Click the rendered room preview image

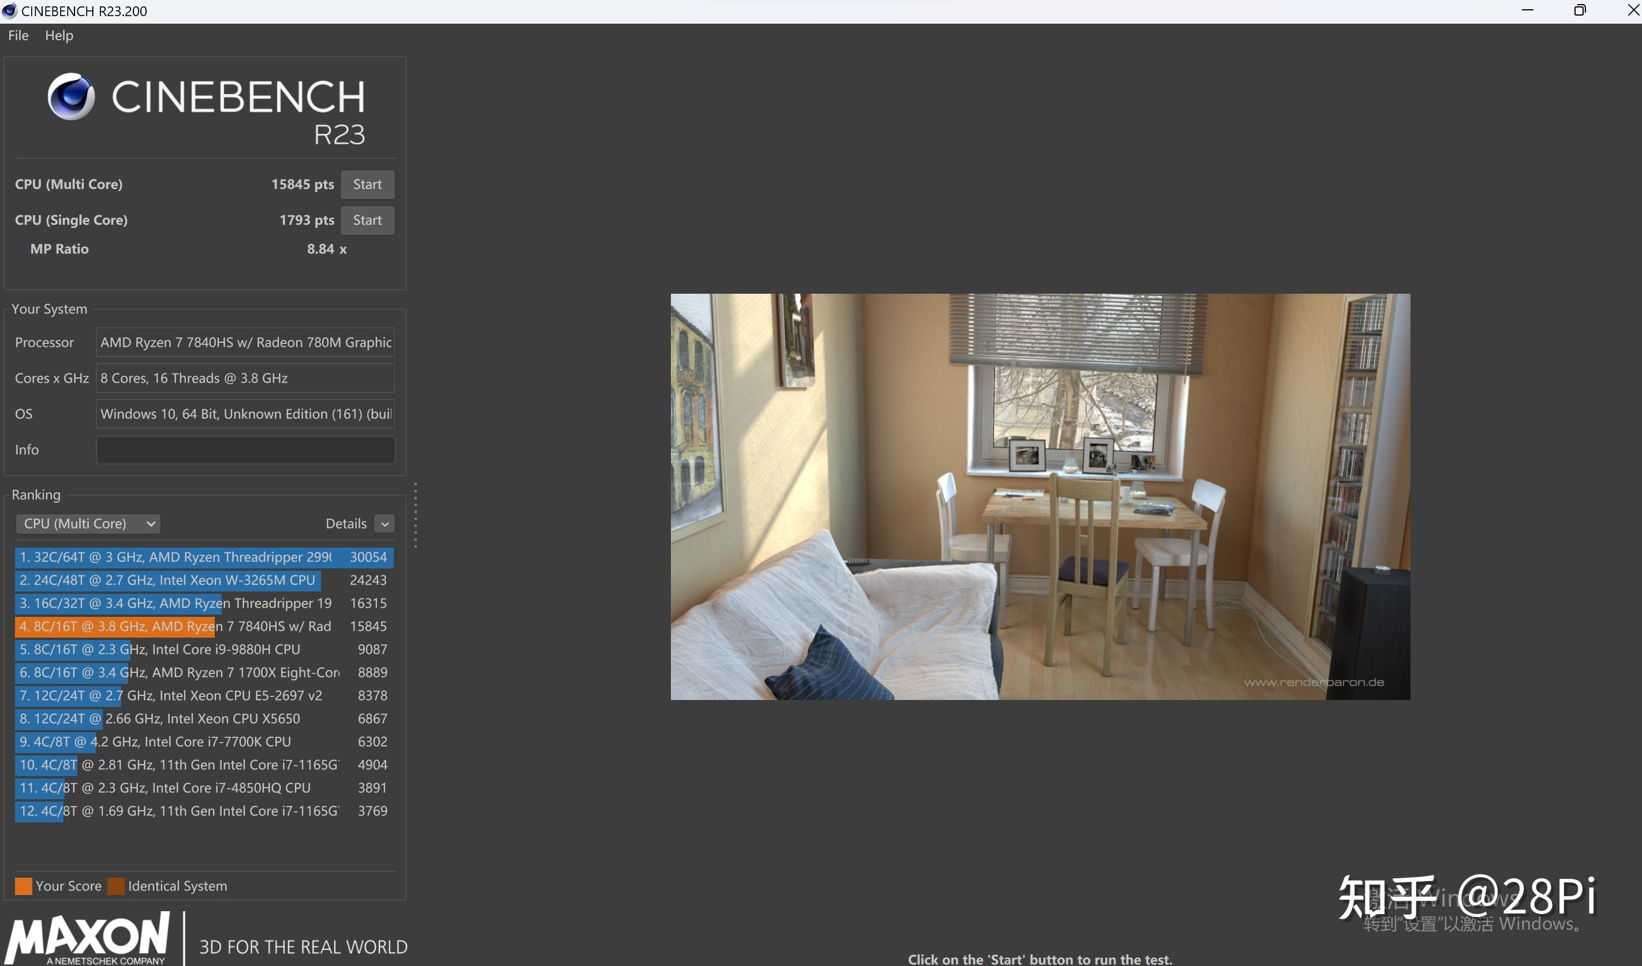point(1040,496)
